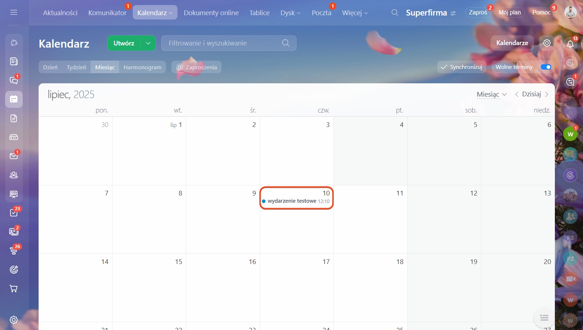Open Aktualności in top menu
583x330 pixels.
click(60, 13)
